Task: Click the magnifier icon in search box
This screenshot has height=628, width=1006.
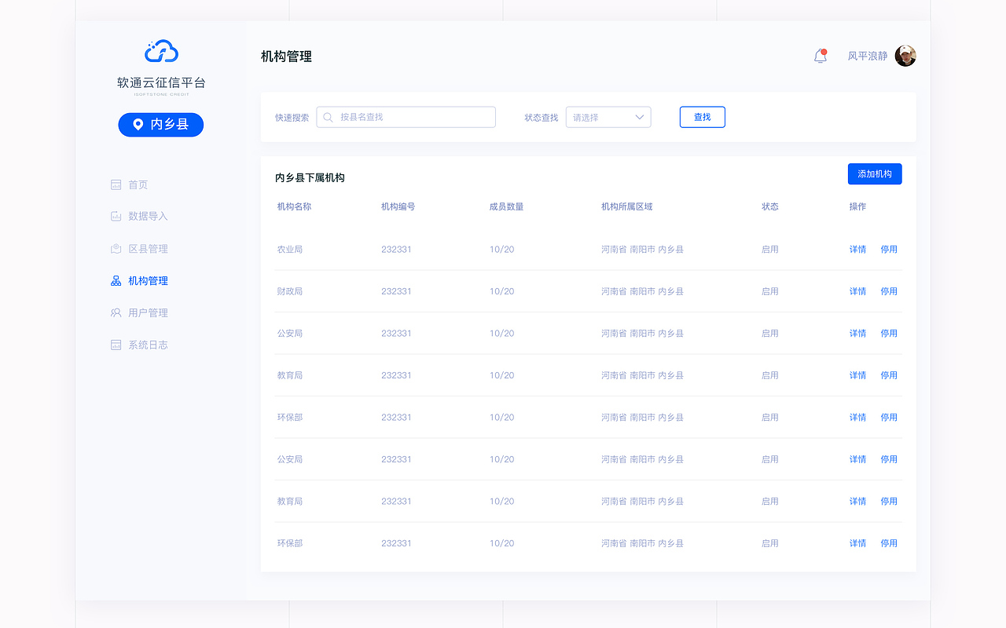Action: tap(329, 117)
